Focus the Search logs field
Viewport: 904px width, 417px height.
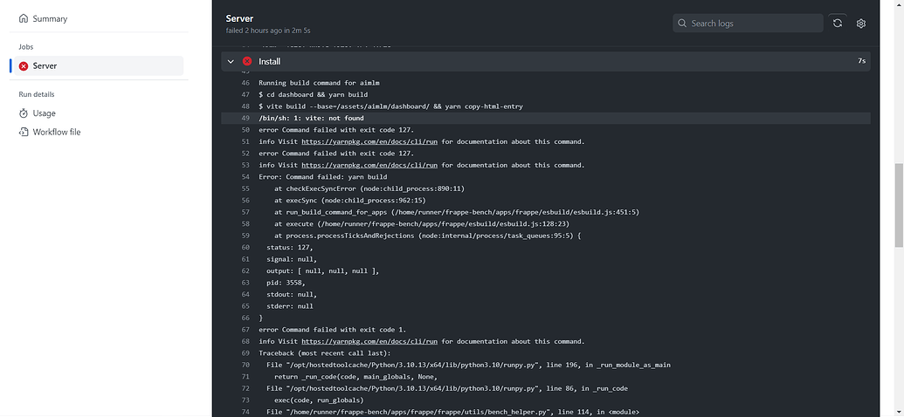(748, 23)
